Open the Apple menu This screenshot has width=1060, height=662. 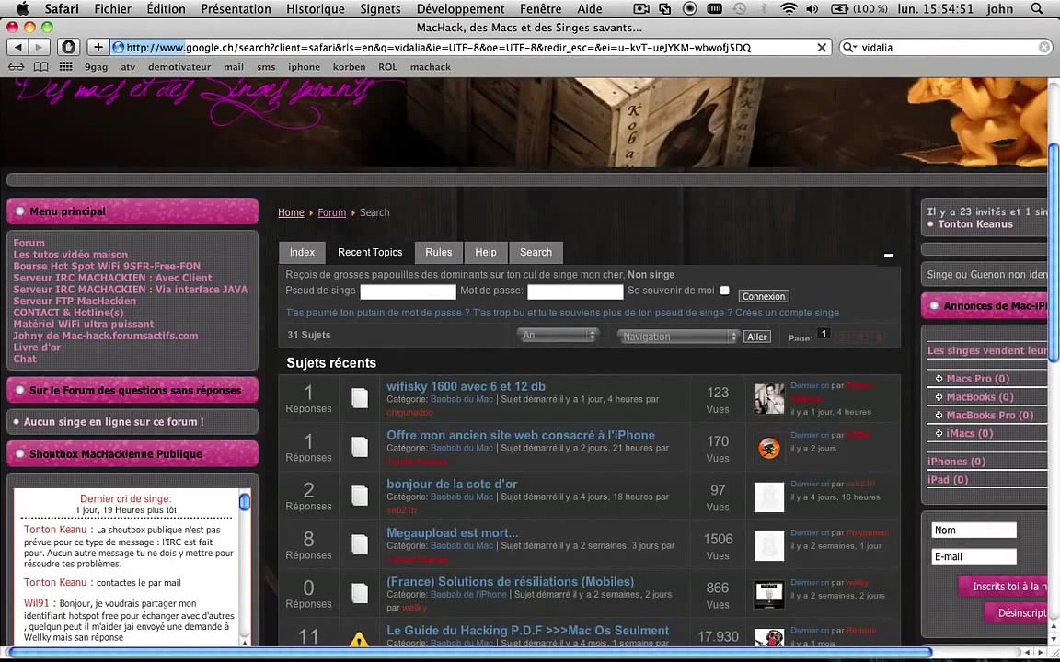(22, 9)
